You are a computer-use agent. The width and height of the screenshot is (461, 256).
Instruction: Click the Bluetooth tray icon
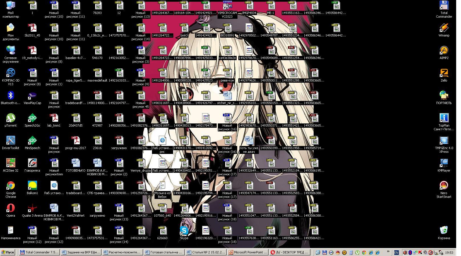410,253
